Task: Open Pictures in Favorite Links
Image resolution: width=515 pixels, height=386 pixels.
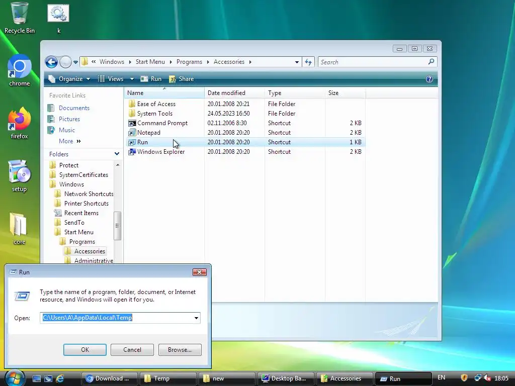Action: pos(69,119)
